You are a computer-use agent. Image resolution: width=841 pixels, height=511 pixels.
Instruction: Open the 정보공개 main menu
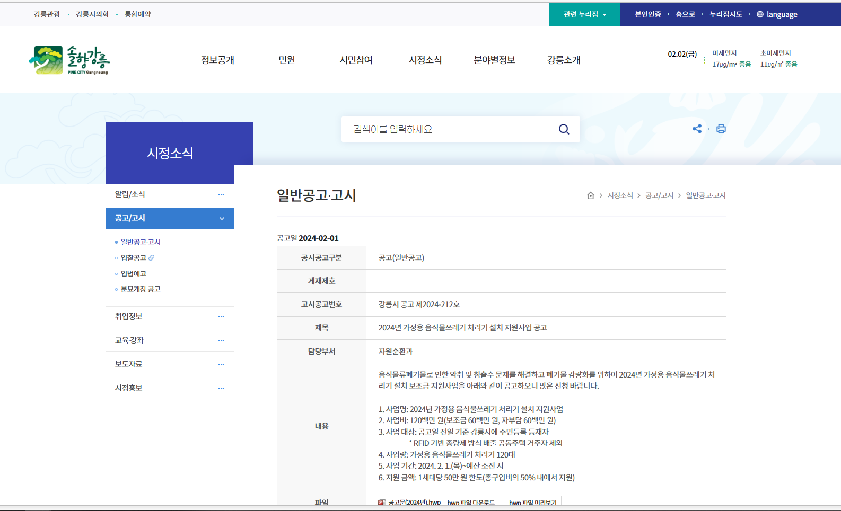(217, 60)
